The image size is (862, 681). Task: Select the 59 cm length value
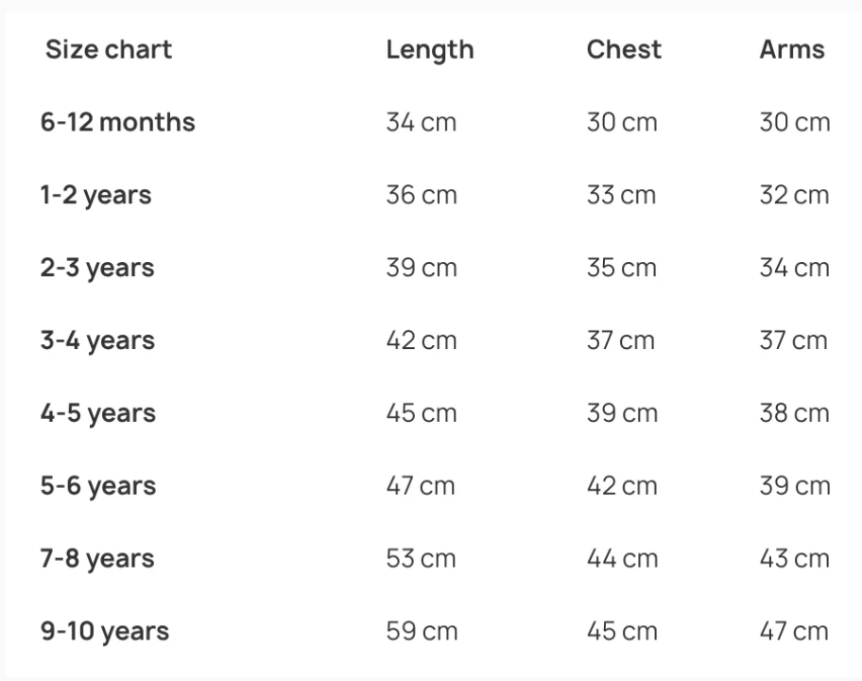click(421, 632)
